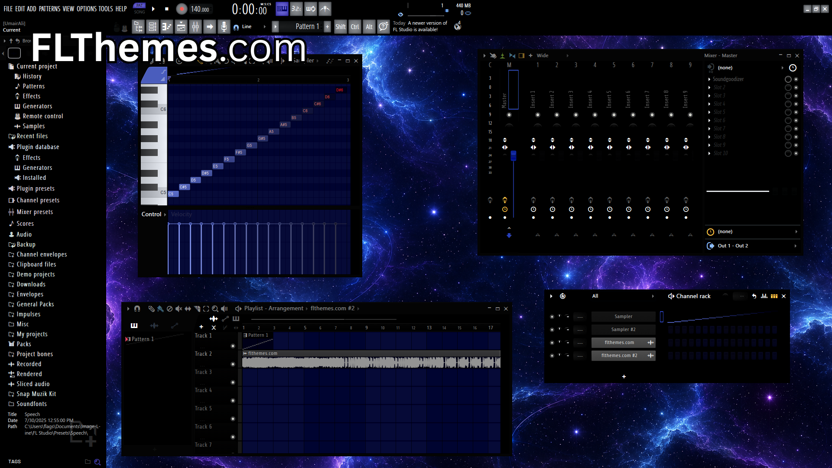Select the Playback tool in Playlist
The height and width of the screenshot is (468, 832).
click(x=224, y=309)
